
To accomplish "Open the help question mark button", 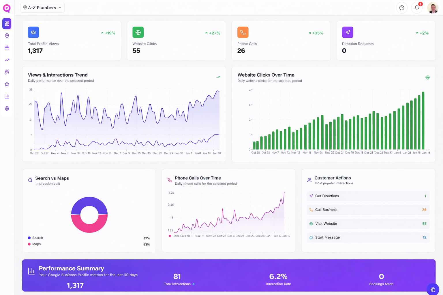I will 402,8.
